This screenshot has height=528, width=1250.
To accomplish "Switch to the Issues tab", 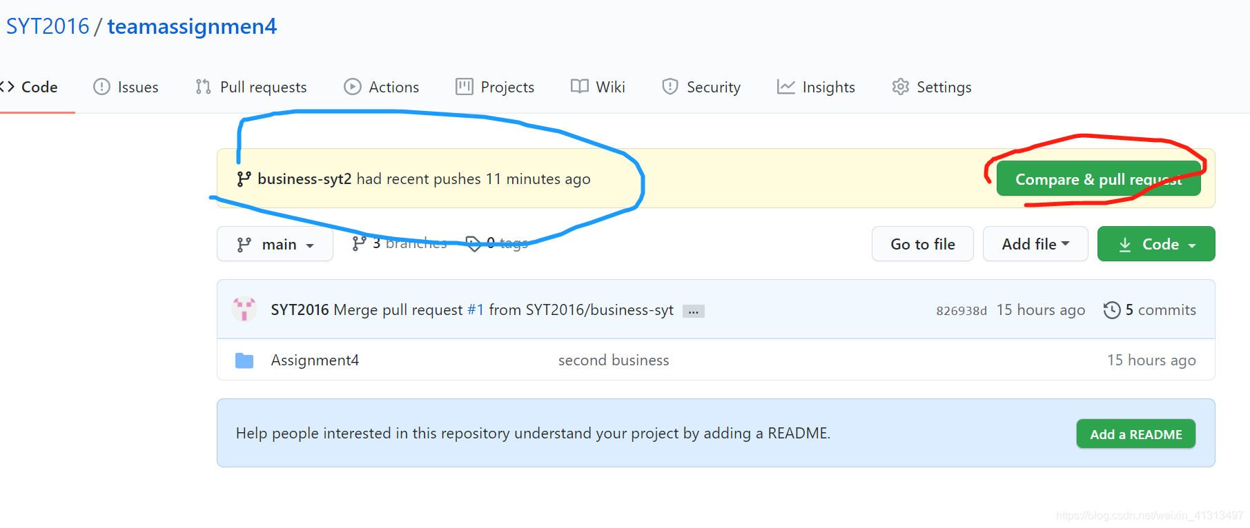I will pyautogui.click(x=126, y=87).
